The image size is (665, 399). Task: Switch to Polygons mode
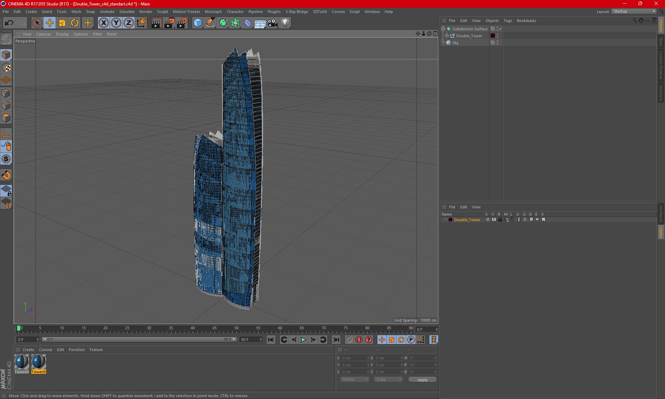pos(6,118)
